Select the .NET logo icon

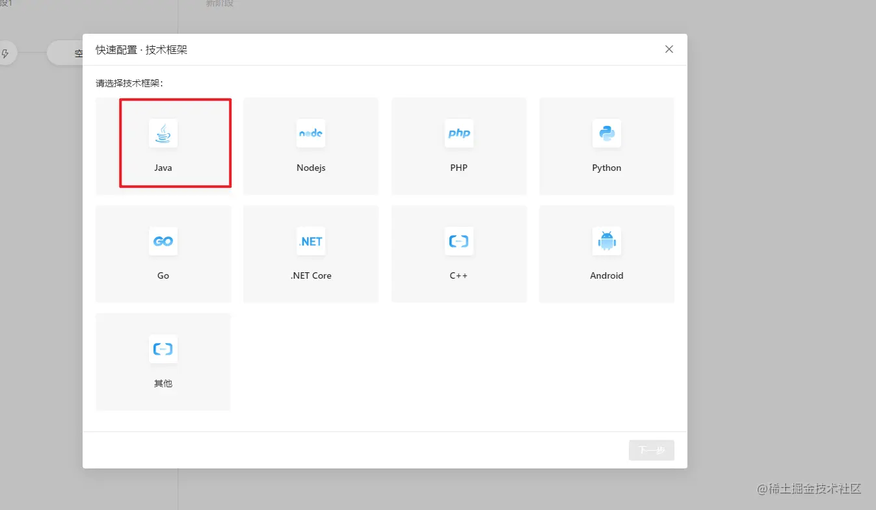tap(311, 241)
